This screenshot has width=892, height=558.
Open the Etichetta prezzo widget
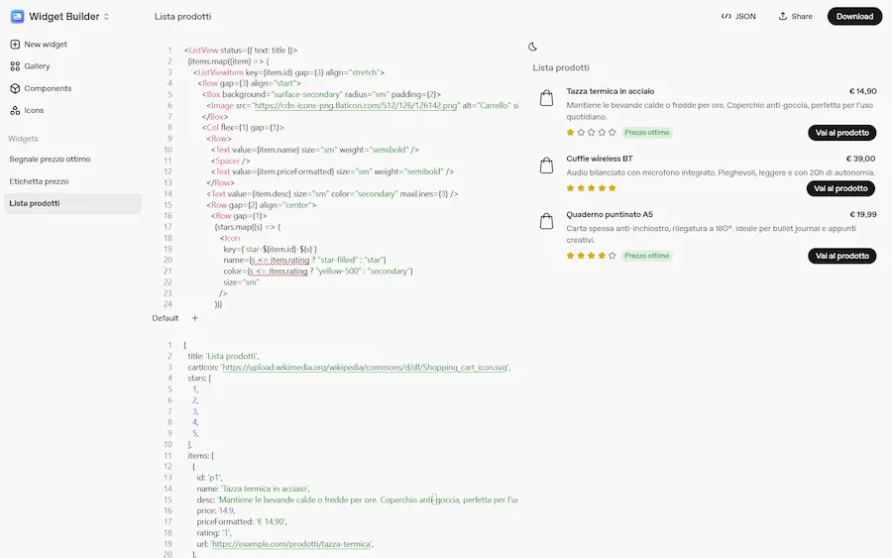39,181
